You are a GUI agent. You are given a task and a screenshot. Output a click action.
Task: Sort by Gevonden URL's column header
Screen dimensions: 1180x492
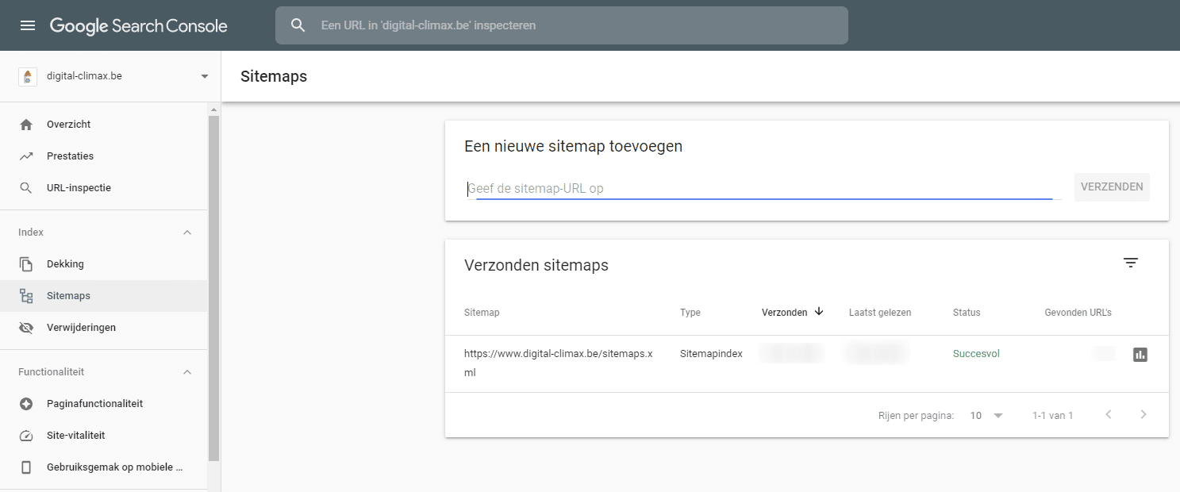tap(1078, 313)
